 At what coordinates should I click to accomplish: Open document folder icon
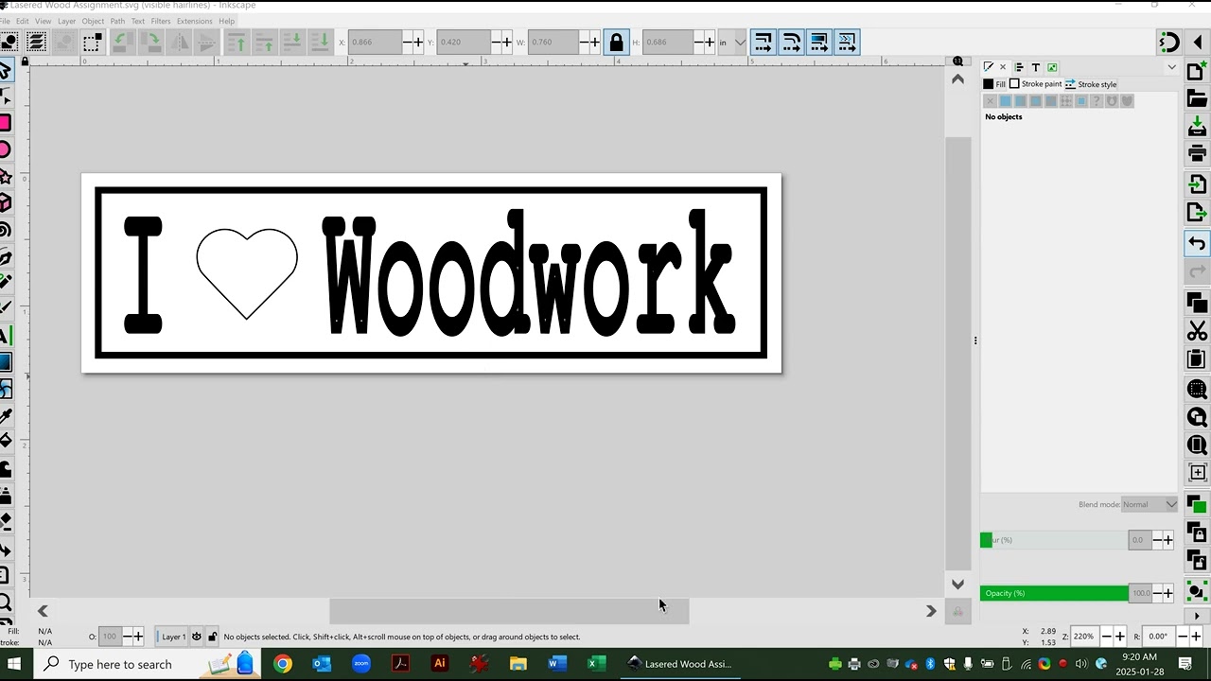click(1197, 98)
